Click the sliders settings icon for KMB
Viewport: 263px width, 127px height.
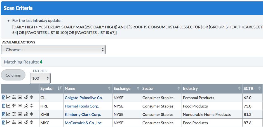point(14,114)
